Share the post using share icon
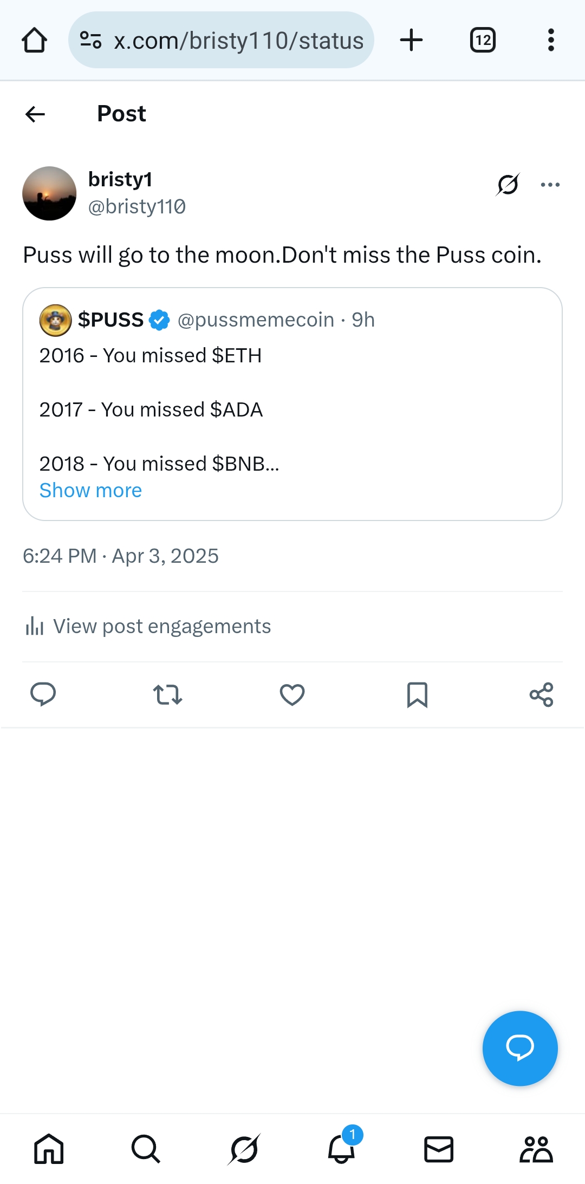Image resolution: width=585 pixels, height=1184 pixels. (541, 694)
